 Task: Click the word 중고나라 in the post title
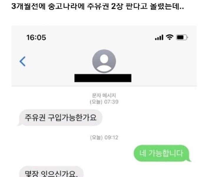coord(66,6)
